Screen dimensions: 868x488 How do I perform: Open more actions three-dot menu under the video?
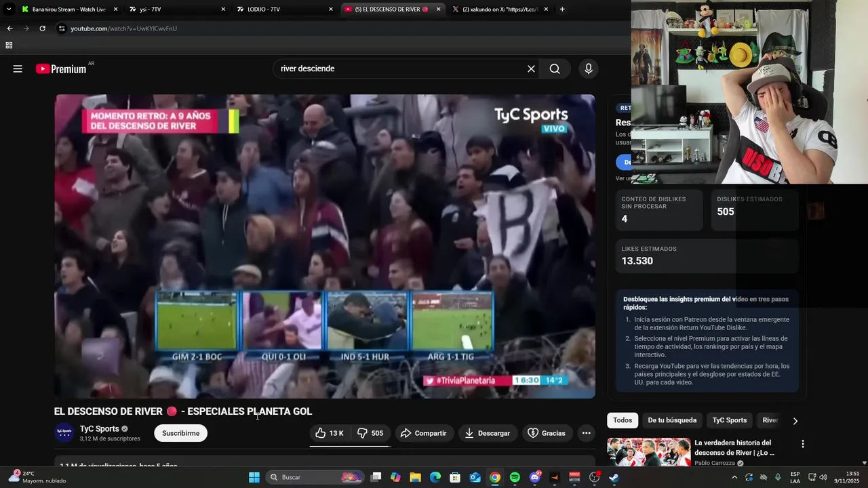tap(587, 433)
